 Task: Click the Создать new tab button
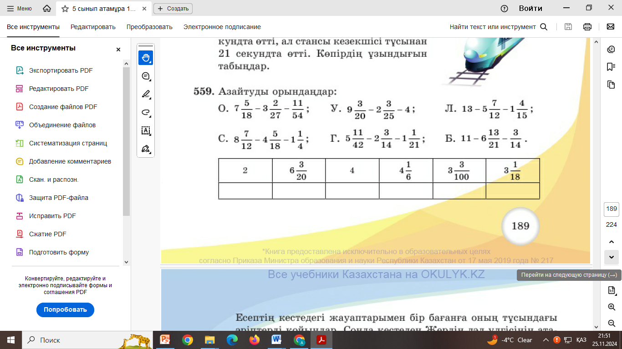click(173, 9)
